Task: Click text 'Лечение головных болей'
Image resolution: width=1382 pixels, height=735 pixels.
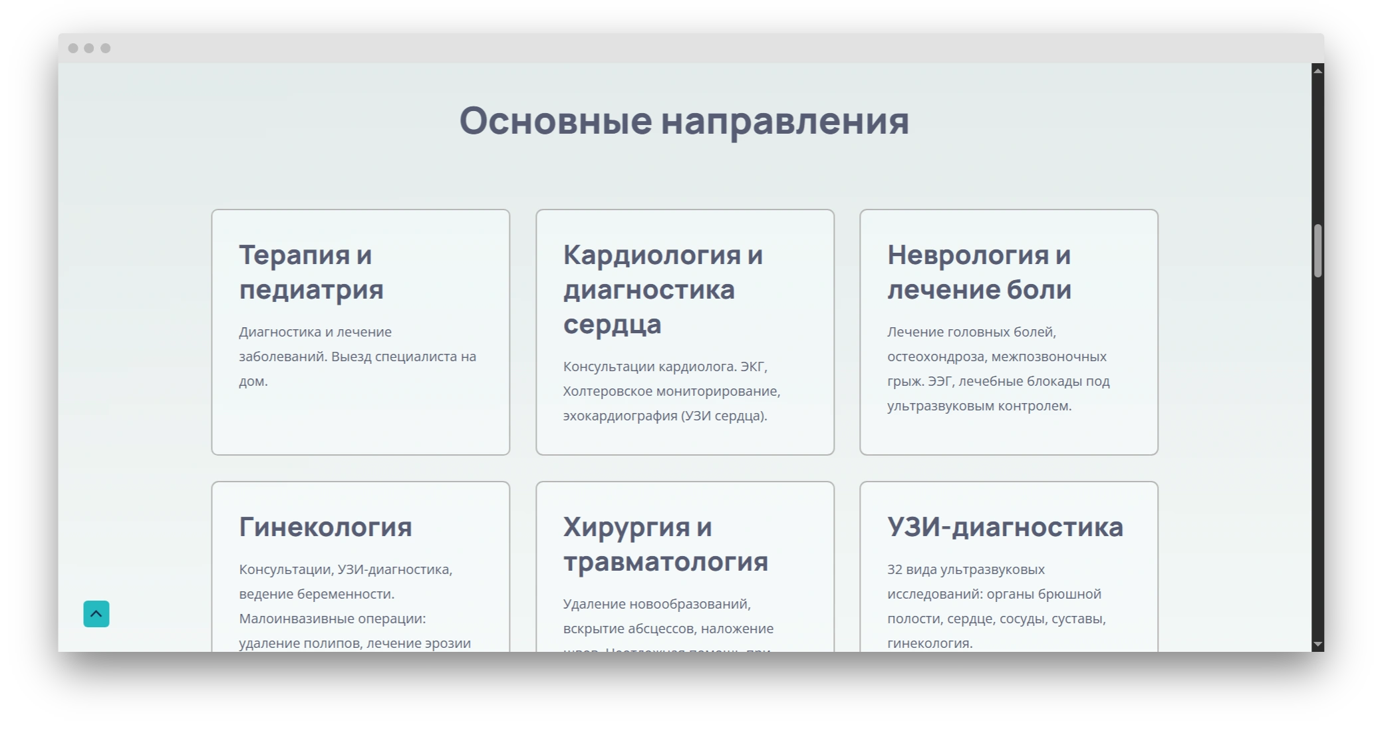Action: tap(971, 332)
